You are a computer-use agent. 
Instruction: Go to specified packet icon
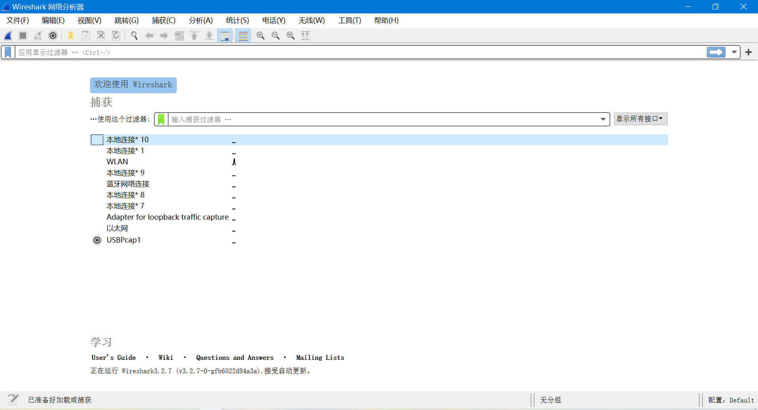[180, 36]
